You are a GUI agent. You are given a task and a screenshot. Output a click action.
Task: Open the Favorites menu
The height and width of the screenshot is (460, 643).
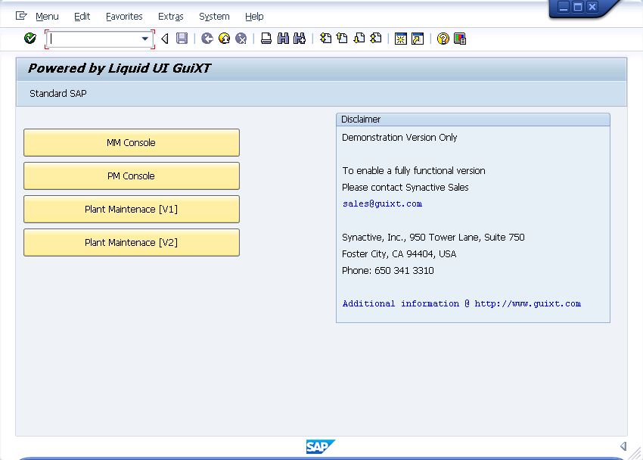[124, 17]
